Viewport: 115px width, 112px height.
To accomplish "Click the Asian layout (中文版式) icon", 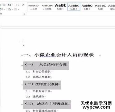I will coord(10,5).
